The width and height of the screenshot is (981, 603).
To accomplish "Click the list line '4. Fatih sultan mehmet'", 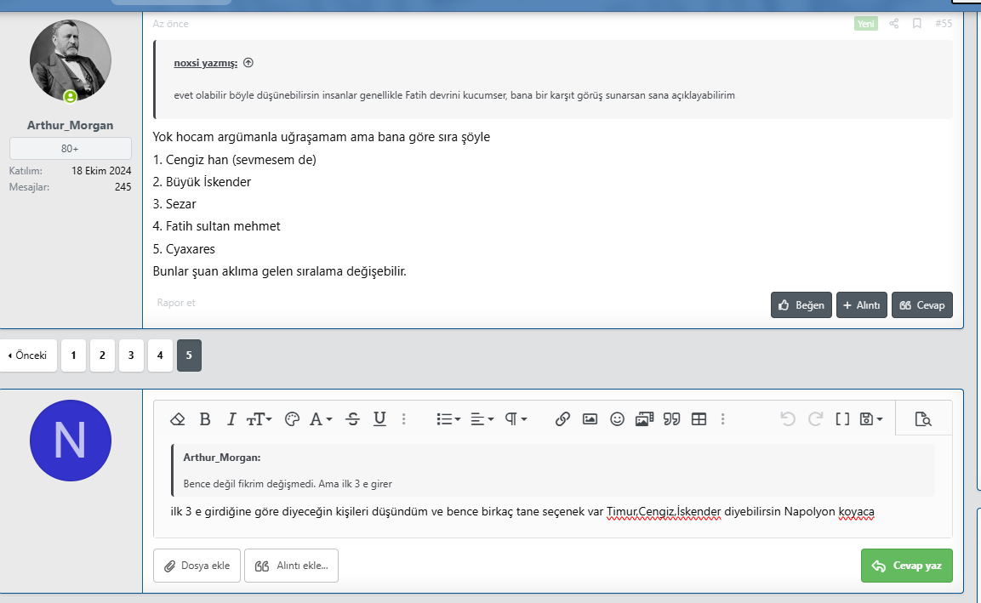I will pyautogui.click(x=216, y=226).
